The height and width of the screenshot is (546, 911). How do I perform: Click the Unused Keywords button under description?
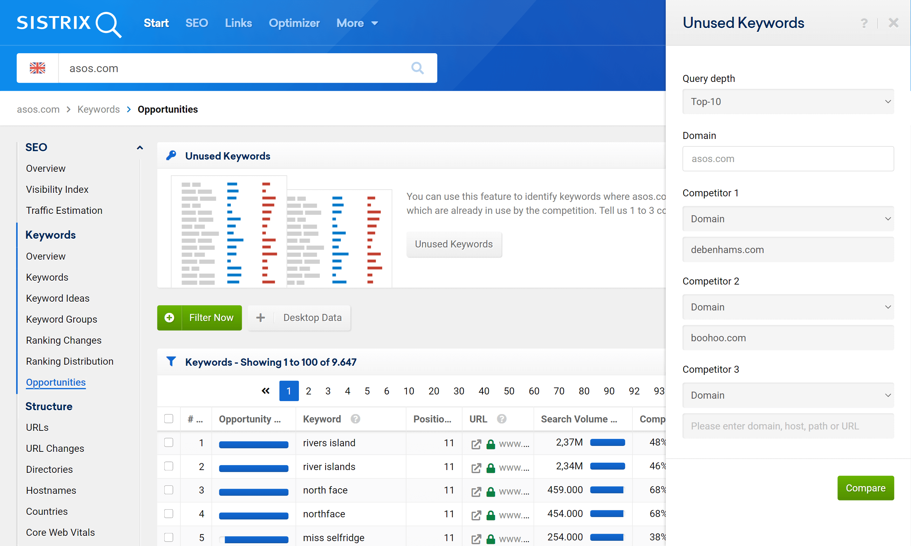point(454,244)
